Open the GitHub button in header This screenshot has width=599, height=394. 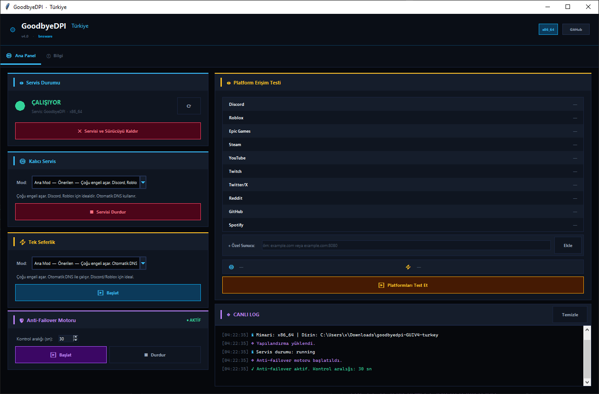pos(576,29)
